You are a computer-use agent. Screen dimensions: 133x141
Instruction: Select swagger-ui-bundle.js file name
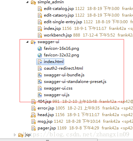(x=64, y=75)
